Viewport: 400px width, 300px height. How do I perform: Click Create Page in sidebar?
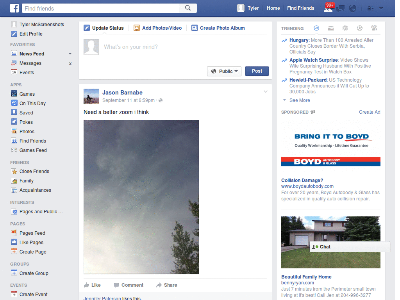click(33, 252)
